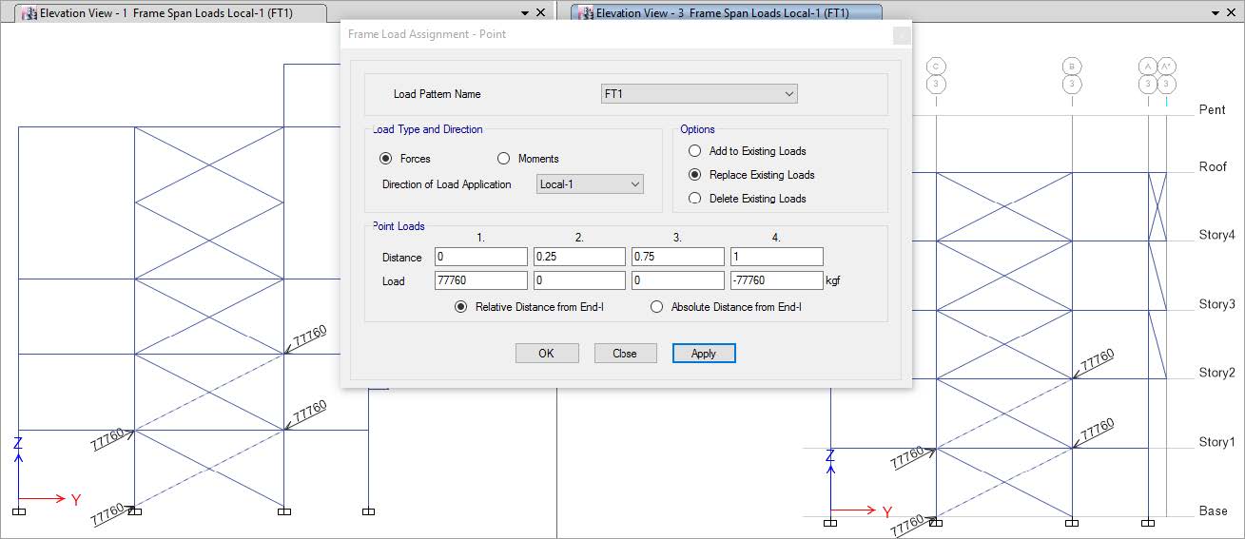Viewport: 1245px width, 539px height.
Task: Click grid bubble A in view 3
Action: (1148, 66)
